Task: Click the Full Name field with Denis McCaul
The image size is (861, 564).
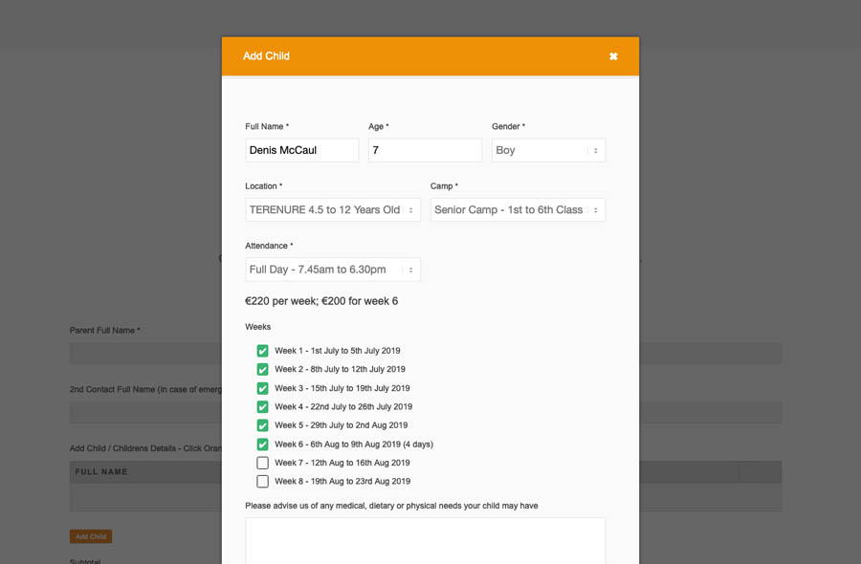Action: 302,150
